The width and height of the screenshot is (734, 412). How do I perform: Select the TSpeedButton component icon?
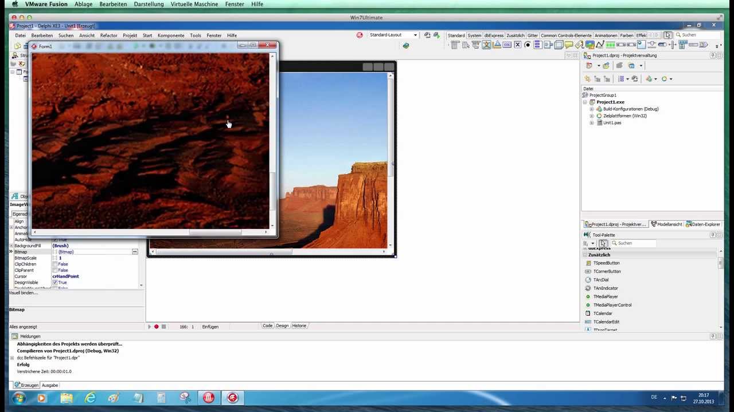[588, 263]
